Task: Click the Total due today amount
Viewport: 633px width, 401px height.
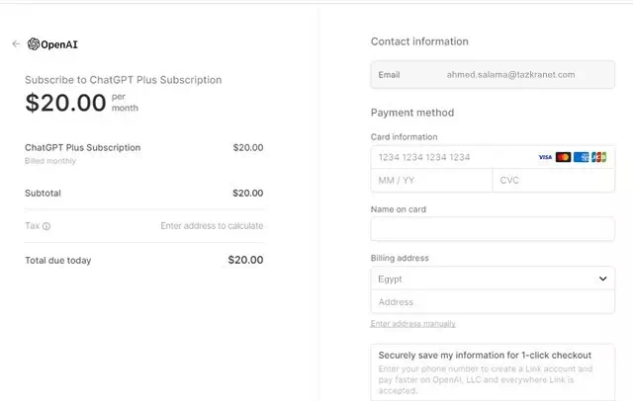Action: click(245, 260)
